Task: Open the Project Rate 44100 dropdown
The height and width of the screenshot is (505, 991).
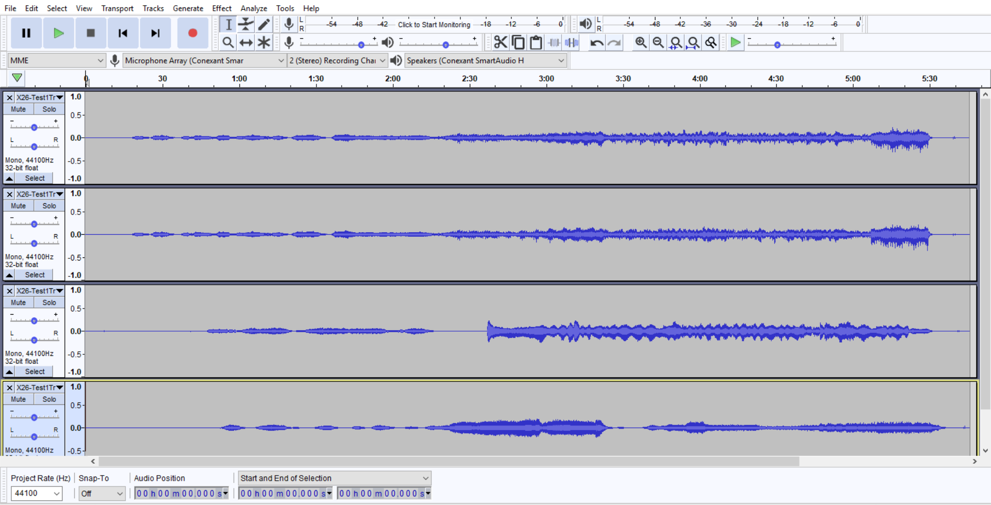Action: 36,494
